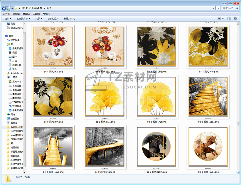Open the 文件(F) menu
Screen dimensions: 241x185
coord(7,14)
